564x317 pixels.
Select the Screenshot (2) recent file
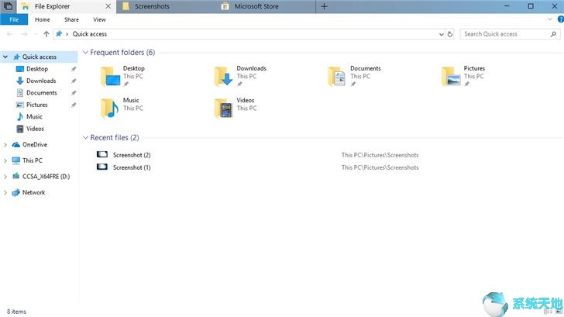coord(132,155)
